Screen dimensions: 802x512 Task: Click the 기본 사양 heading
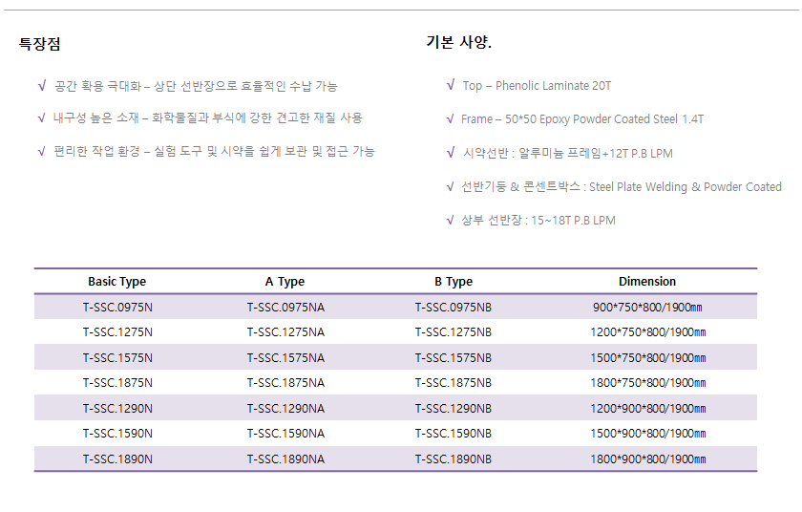coord(459,42)
